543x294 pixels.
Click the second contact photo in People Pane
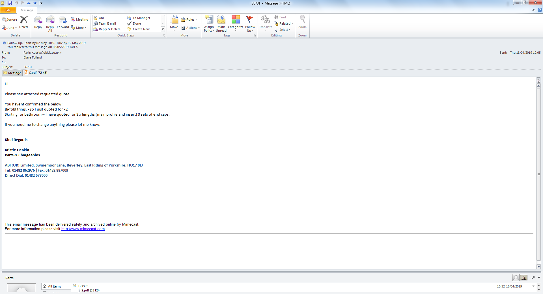pos(524,278)
